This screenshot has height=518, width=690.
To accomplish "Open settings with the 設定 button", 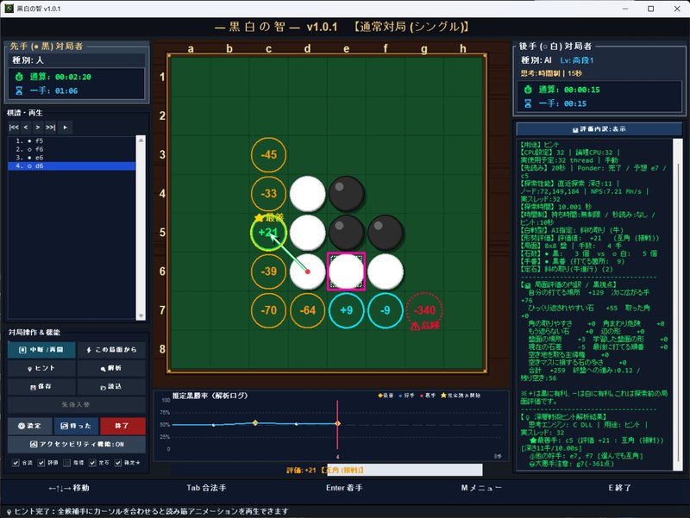I will click(x=29, y=426).
